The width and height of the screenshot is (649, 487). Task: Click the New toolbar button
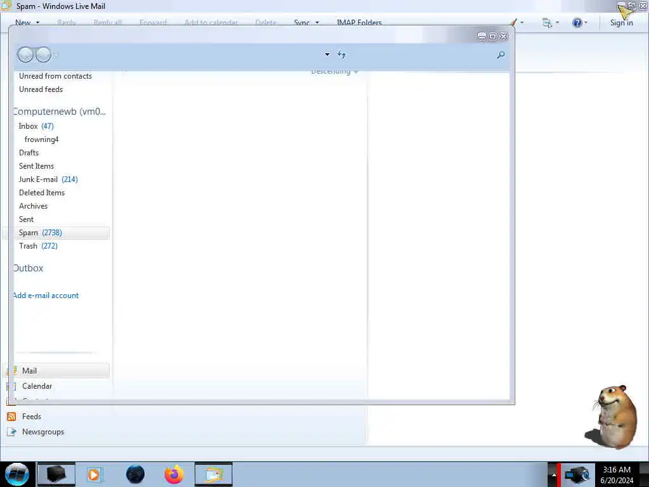coord(23,23)
